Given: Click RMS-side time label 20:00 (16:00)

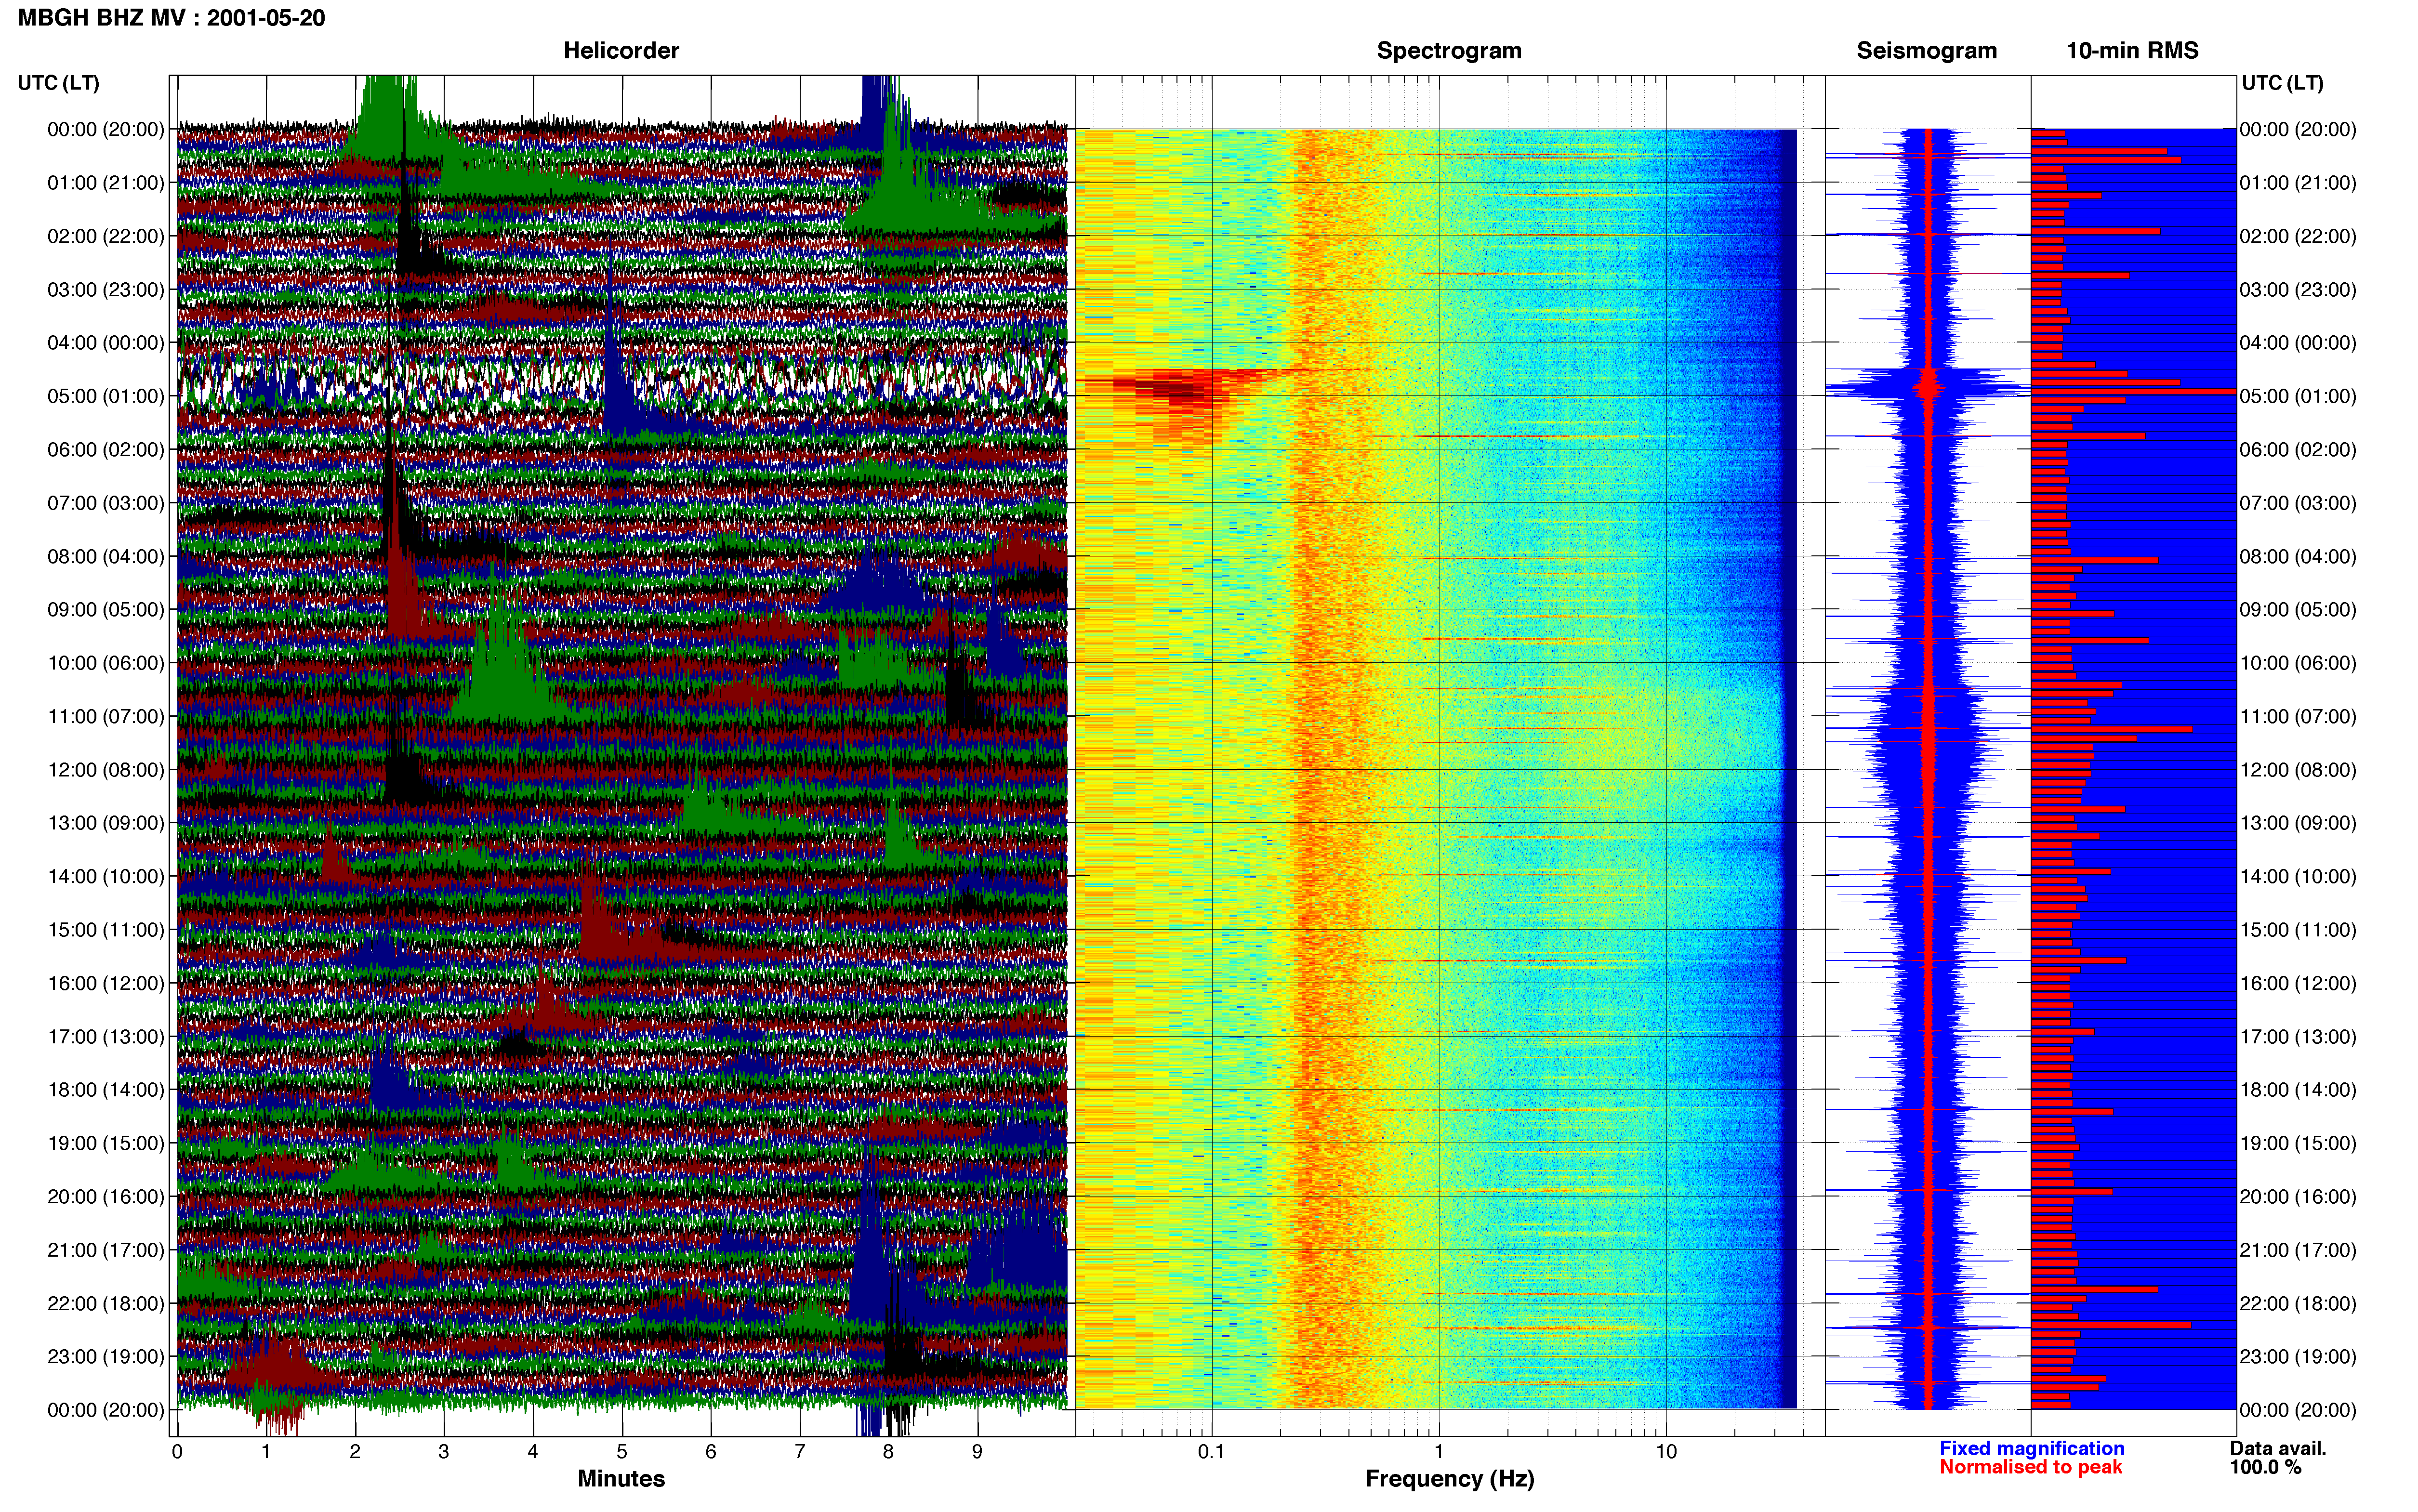Looking at the screenshot, I should pyautogui.click(x=2298, y=1197).
